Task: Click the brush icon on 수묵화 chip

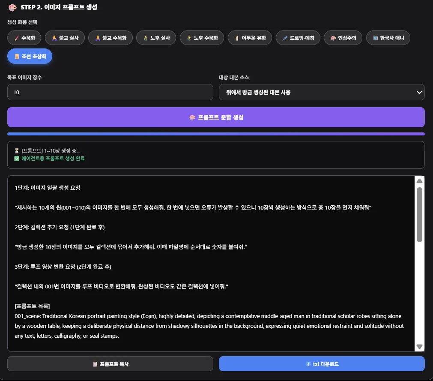Action: [x=17, y=38]
